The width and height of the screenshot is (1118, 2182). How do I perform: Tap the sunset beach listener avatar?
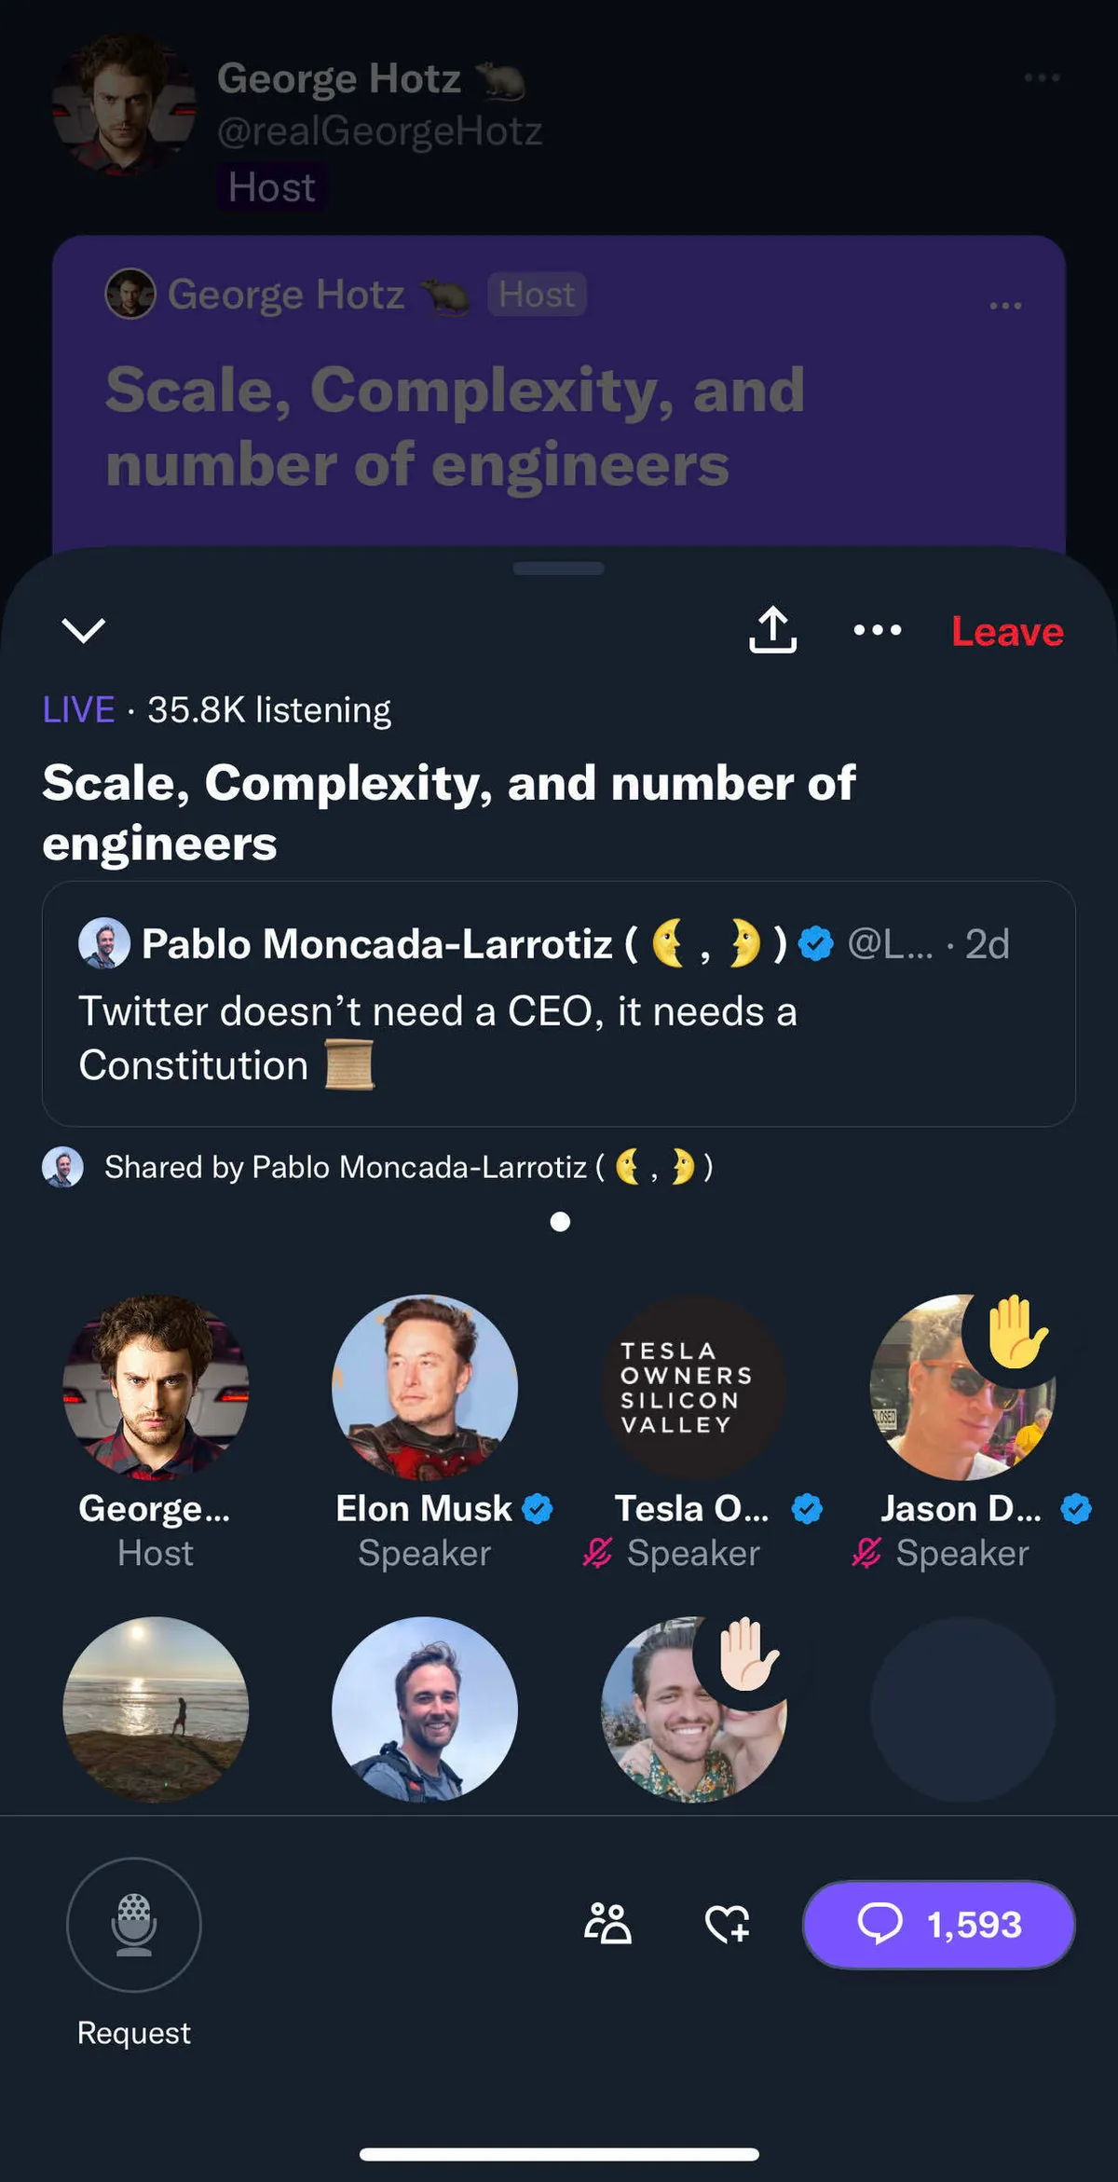coord(156,1709)
